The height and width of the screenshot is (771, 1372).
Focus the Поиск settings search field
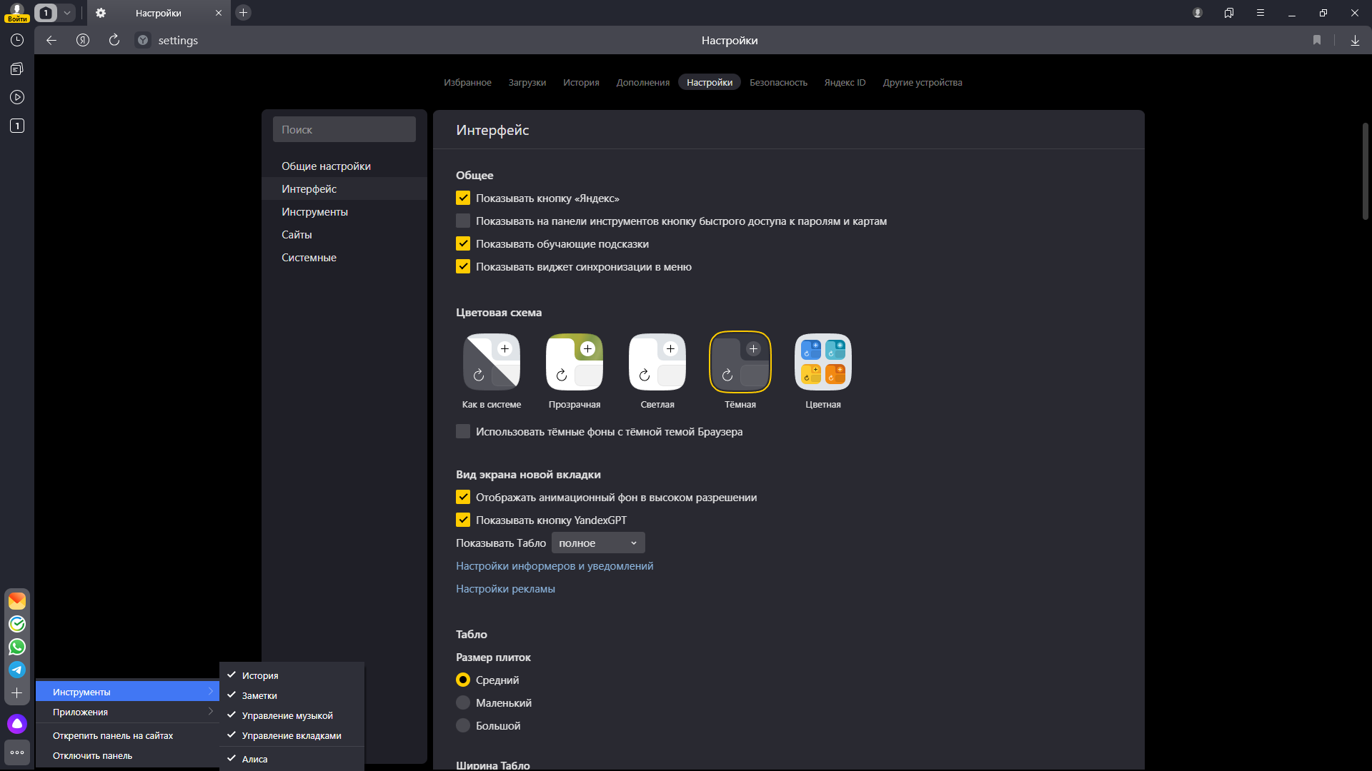click(x=344, y=129)
